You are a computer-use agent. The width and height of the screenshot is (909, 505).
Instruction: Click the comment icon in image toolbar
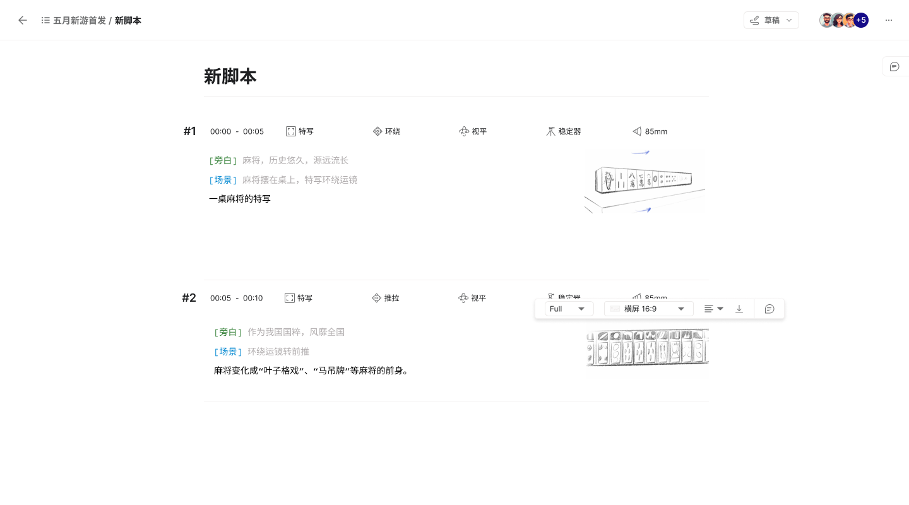coord(769,309)
